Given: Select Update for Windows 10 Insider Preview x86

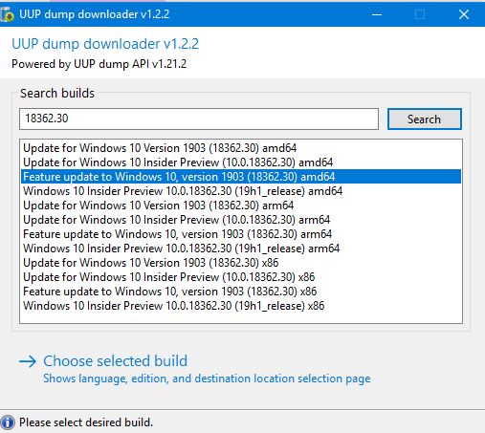Looking at the screenshot, I should click(241, 277).
